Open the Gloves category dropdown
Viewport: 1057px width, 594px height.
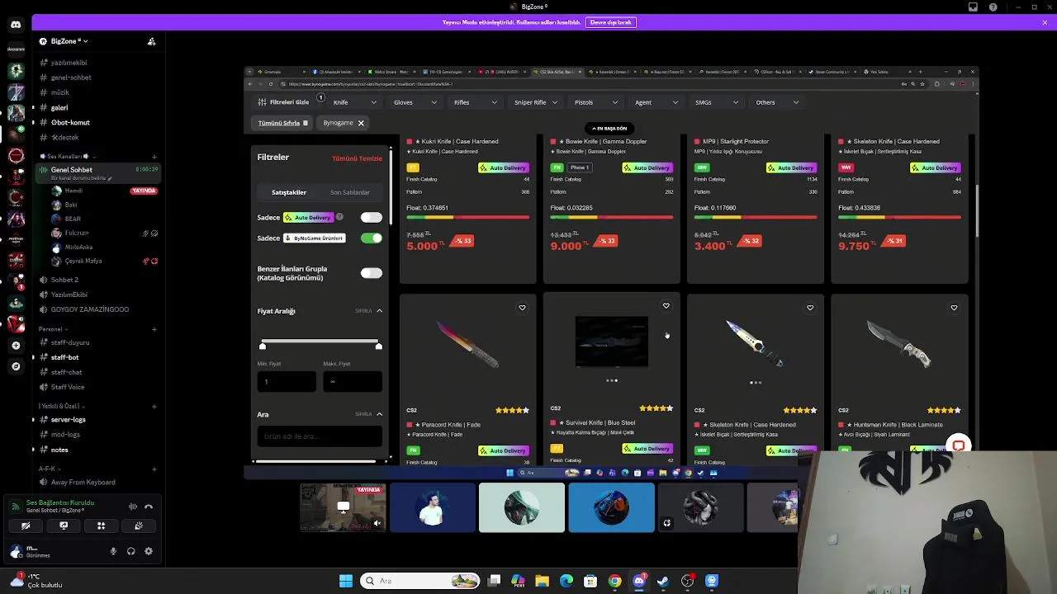[x=415, y=102]
